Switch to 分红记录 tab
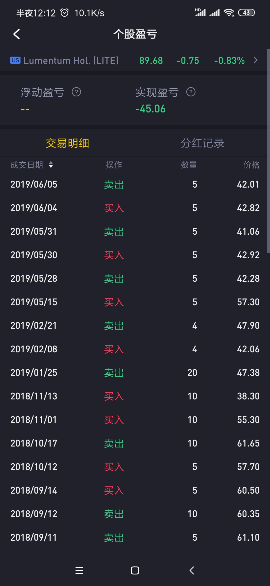The width and height of the screenshot is (270, 586). click(202, 143)
